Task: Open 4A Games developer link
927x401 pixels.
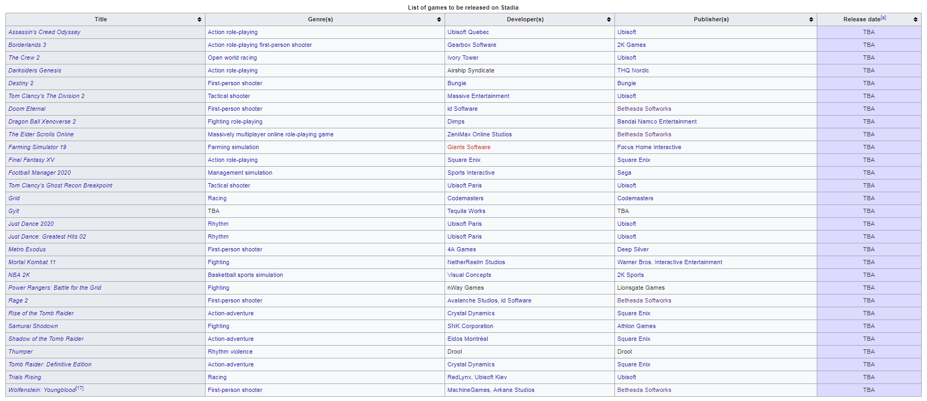Action: (x=462, y=249)
